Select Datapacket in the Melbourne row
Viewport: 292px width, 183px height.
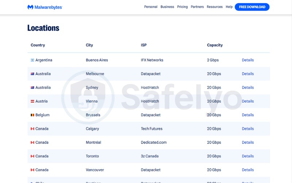(150, 74)
